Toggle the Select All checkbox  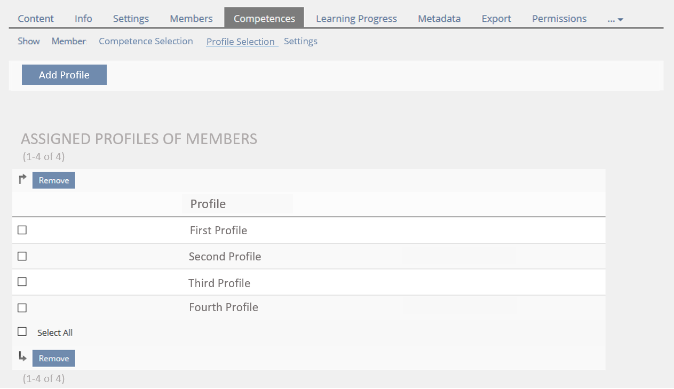pyautogui.click(x=22, y=332)
